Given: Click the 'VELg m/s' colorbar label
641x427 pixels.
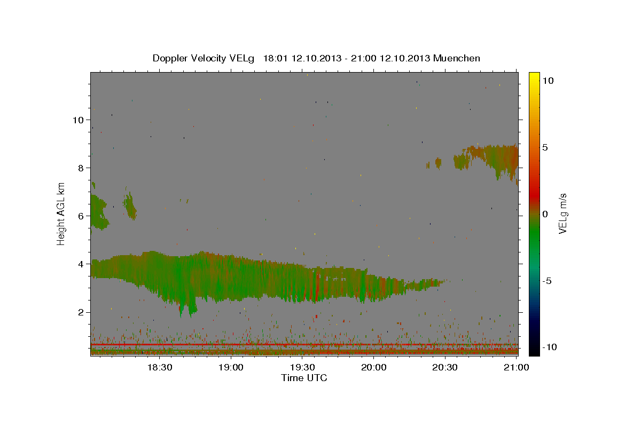Looking at the screenshot, I should pos(562,213).
